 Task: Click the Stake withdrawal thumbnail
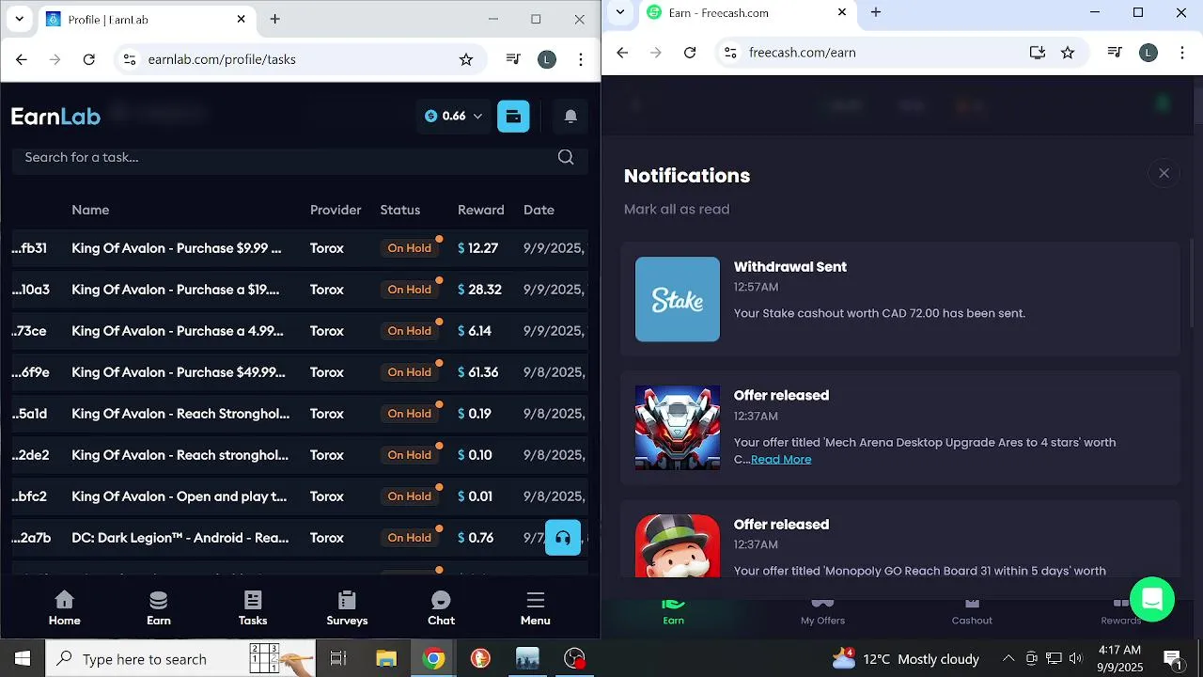[x=678, y=299]
